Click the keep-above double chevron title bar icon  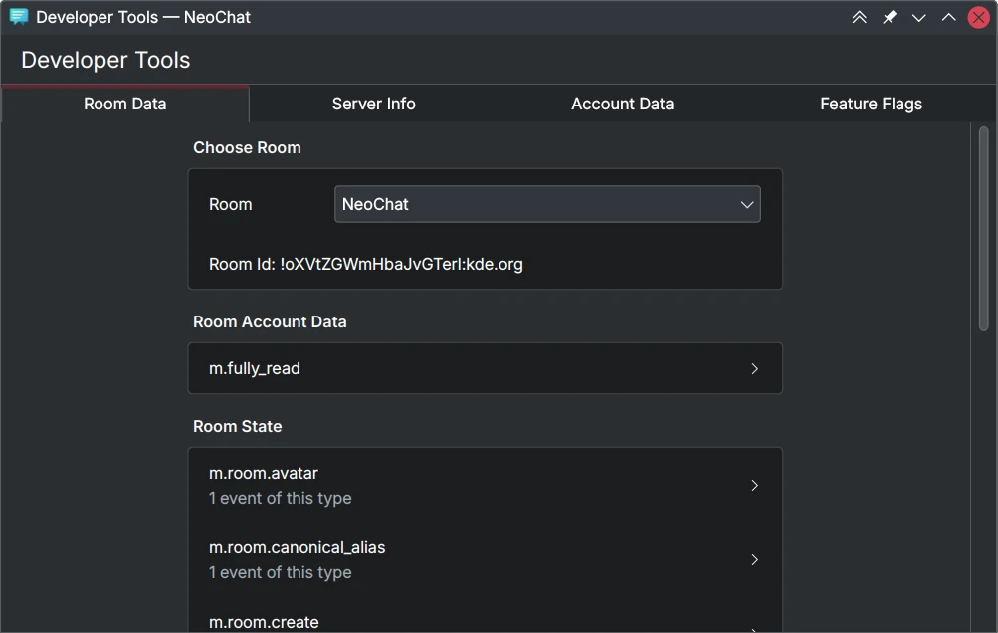[860, 17]
